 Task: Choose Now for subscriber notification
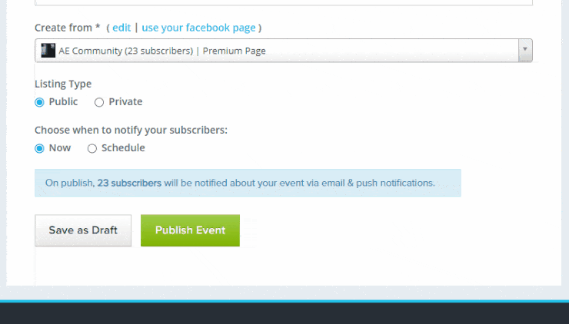pyautogui.click(x=40, y=148)
